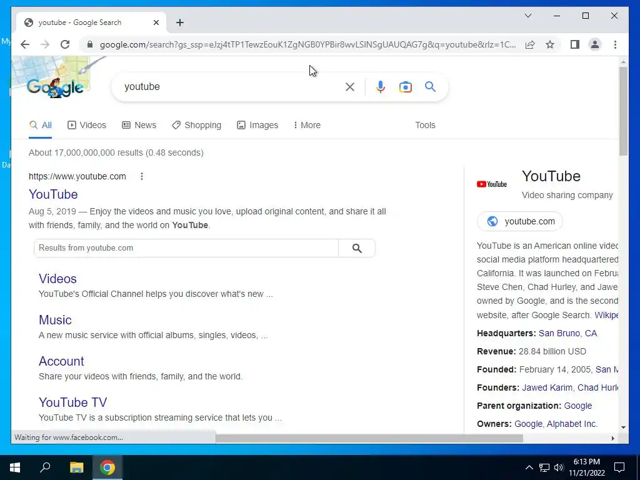Image resolution: width=640 pixels, height=480 pixels.
Task: Click the Chrome taskbar icon
Action: [107, 467]
